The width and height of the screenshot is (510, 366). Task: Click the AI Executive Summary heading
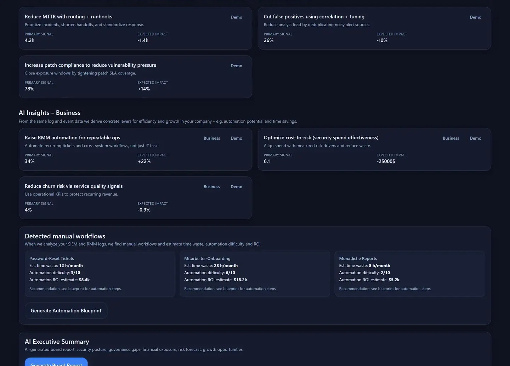tap(57, 342)
